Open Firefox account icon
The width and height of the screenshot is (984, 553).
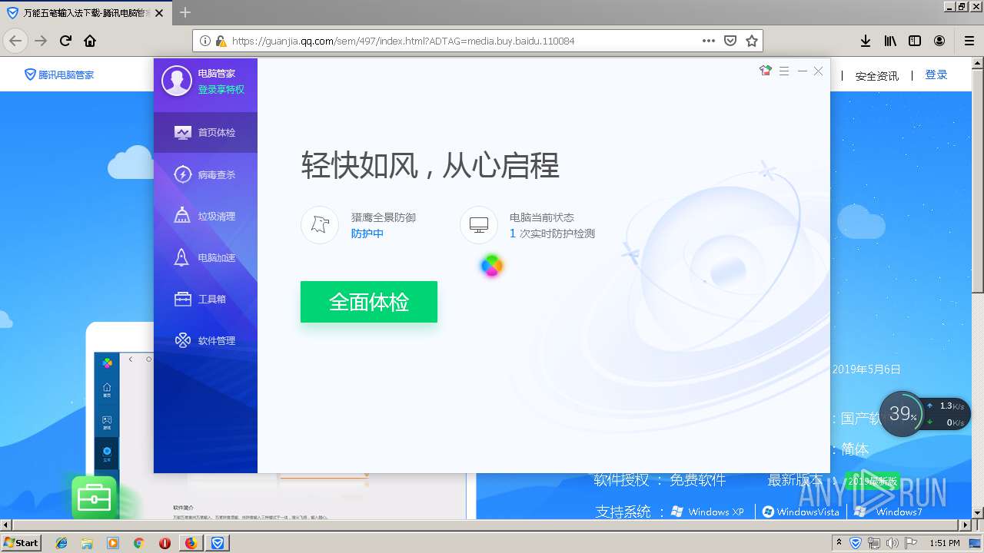coord(939,41)
